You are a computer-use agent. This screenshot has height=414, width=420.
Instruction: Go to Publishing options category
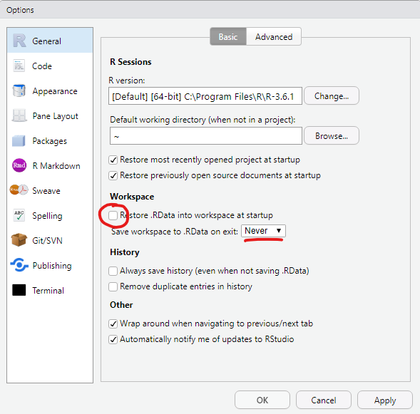pyautogui.click(x=50, y=266)
